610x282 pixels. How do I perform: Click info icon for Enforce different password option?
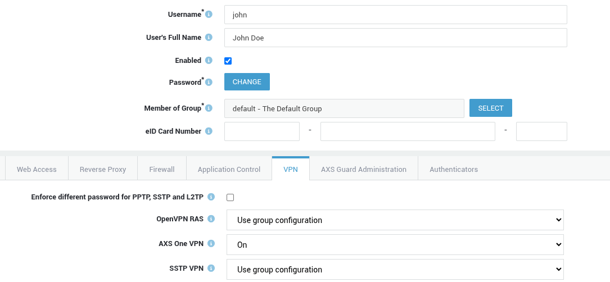pyautogui.click(x=211, y=197)
